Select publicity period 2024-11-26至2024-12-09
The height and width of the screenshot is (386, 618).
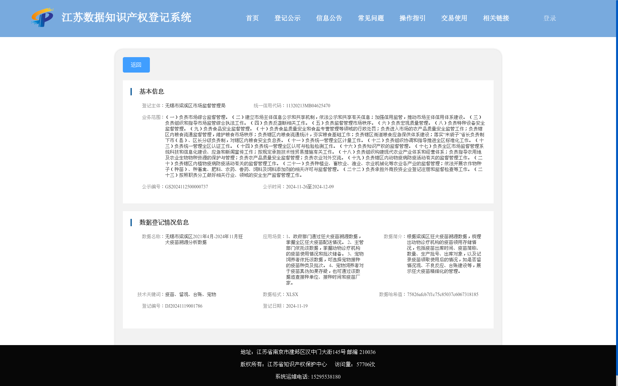[x=310, y=187]
